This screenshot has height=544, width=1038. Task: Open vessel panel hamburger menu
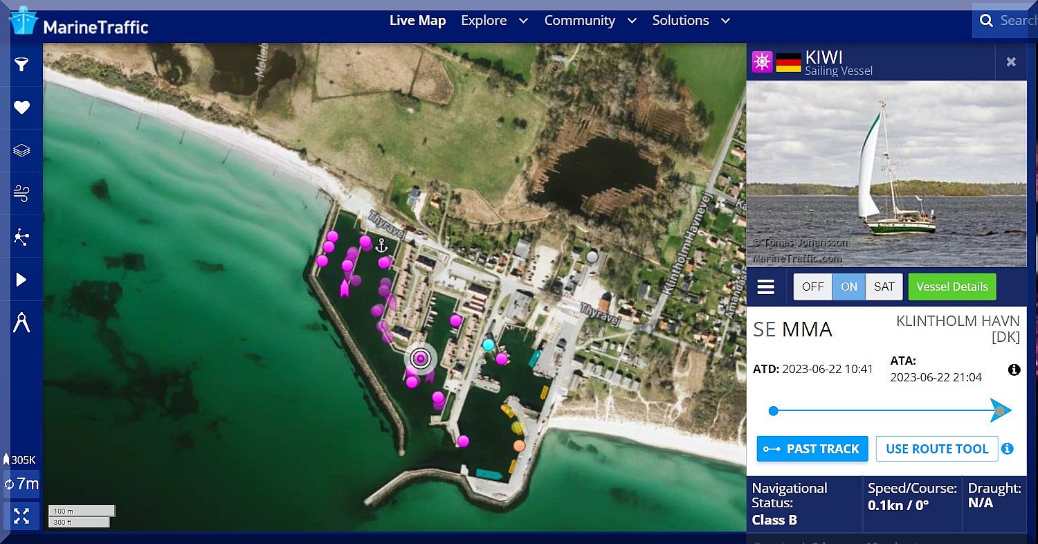(766, 287)
